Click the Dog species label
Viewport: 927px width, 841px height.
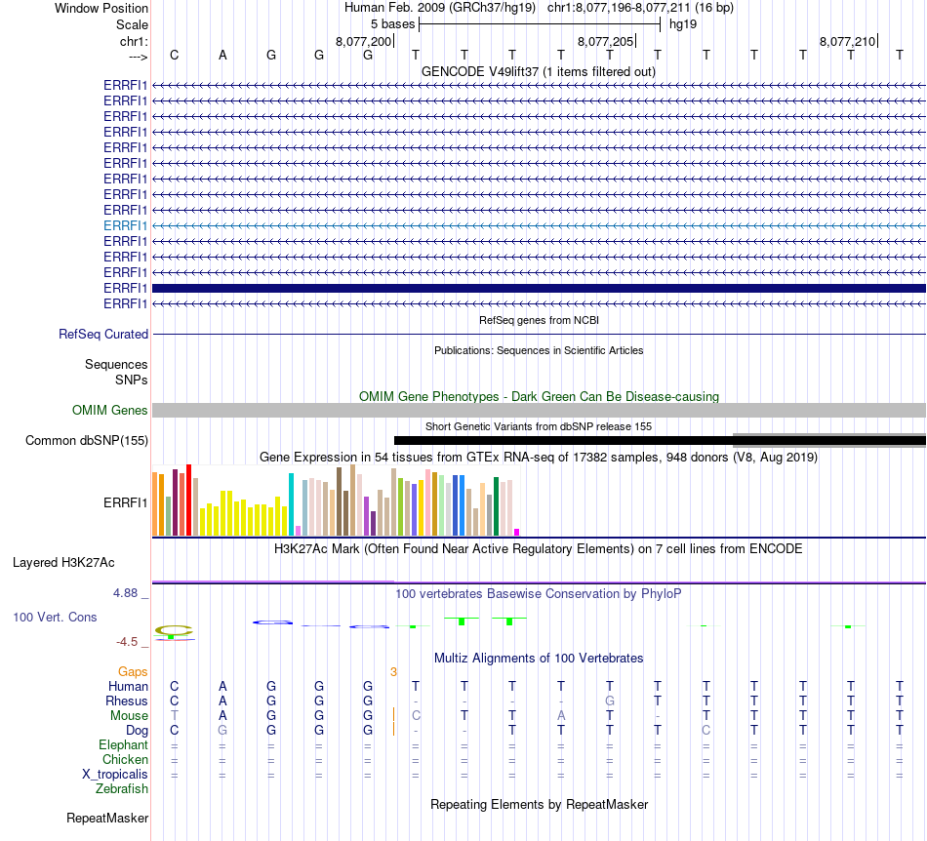(138, 731)
